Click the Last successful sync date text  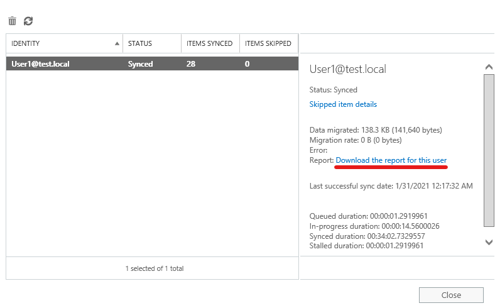[x=391, y=186]
